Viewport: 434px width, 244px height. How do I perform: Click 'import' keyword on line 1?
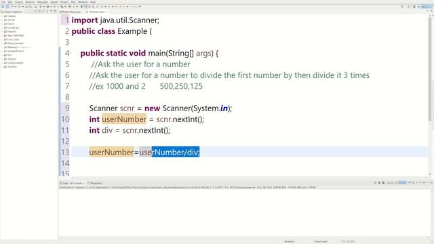[85, 20]
